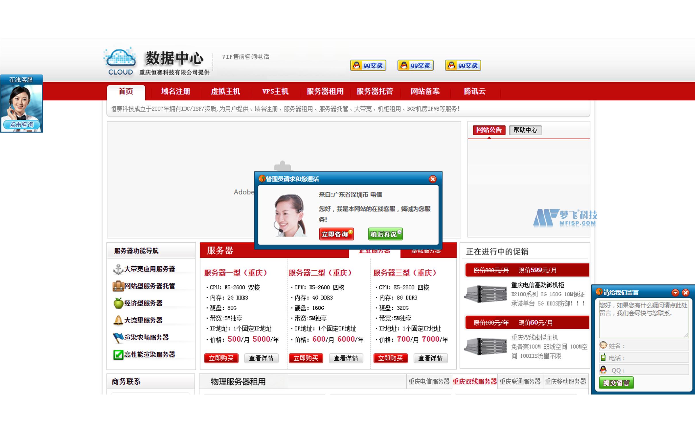
Task: Click the anchor icon for 大带宽应用服务器
Action: pyautogui.click(x=118, y=269)
